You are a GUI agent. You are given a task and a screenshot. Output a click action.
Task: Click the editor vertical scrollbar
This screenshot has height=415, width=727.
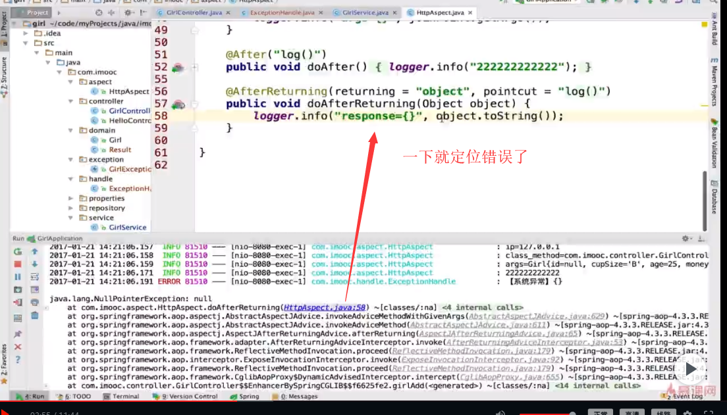point(705,200)
